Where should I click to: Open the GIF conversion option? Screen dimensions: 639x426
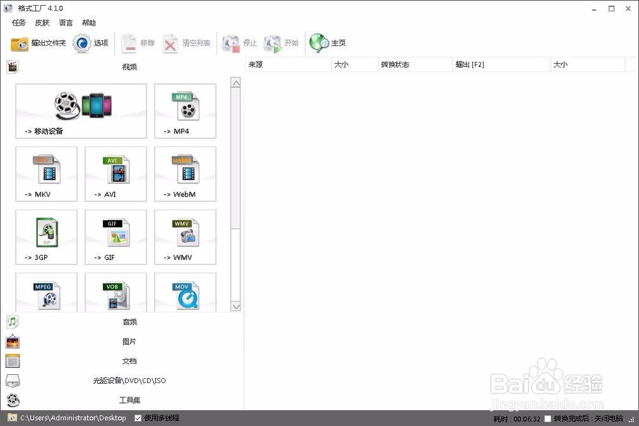(115, 237)
